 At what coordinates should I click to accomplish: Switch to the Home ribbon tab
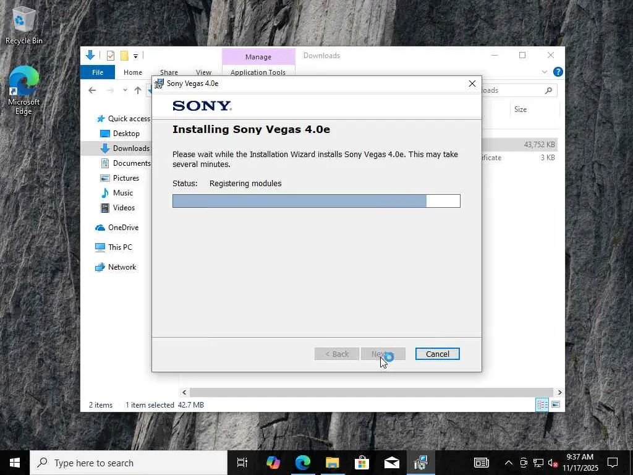[133, 72]
